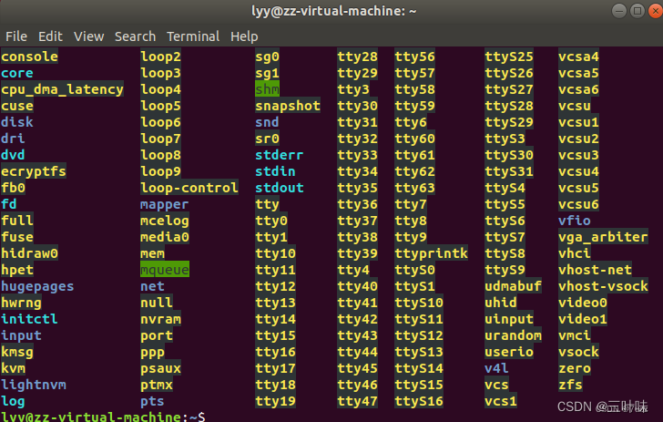Viewport: 663px width, 422px height.
Task: Click the 'cpu_dma_latency' entry
Action: (x=62, y=89)
